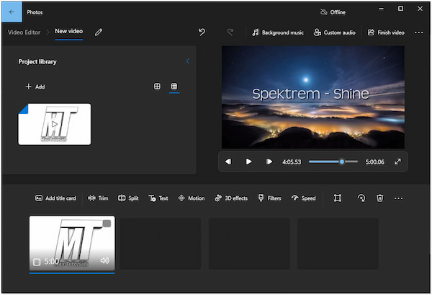Collapse the Project library panel
Image resolution: width=432 pixels, height=295 pixels.
click(x=188, y=61)
